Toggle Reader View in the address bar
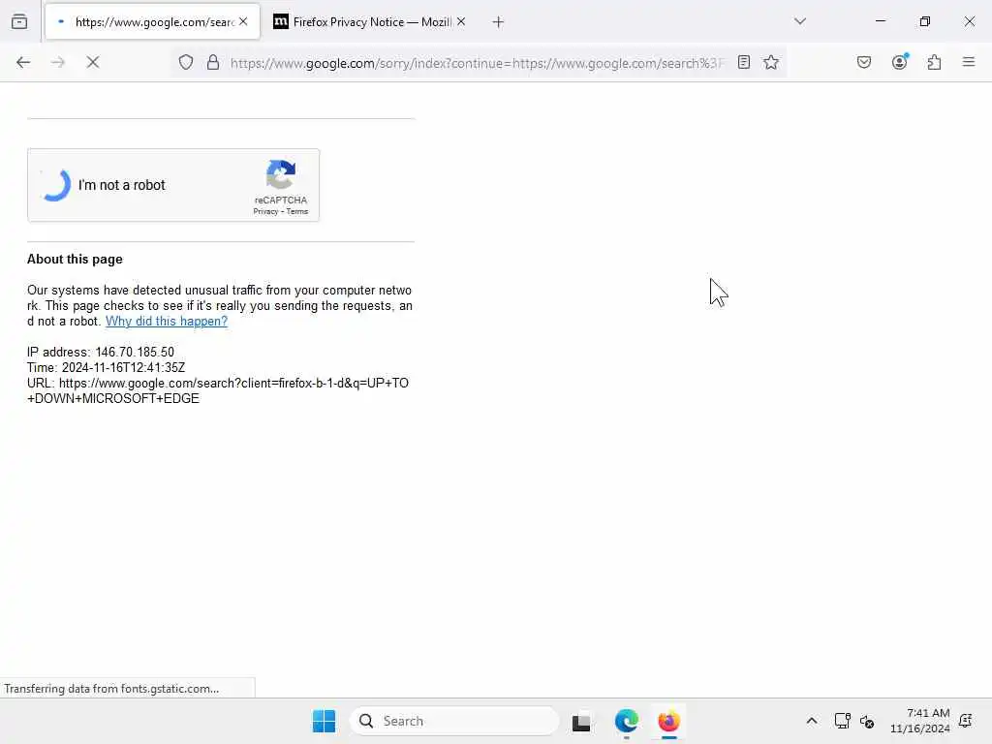The width and height of the screenshot is (992, 744). 744,62
